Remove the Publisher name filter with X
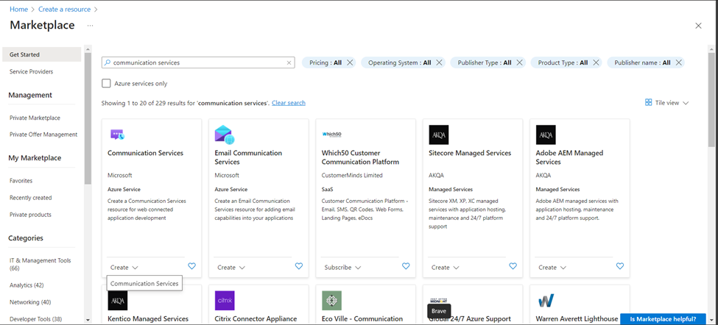The image size is (718, 325). click(679, 63)
